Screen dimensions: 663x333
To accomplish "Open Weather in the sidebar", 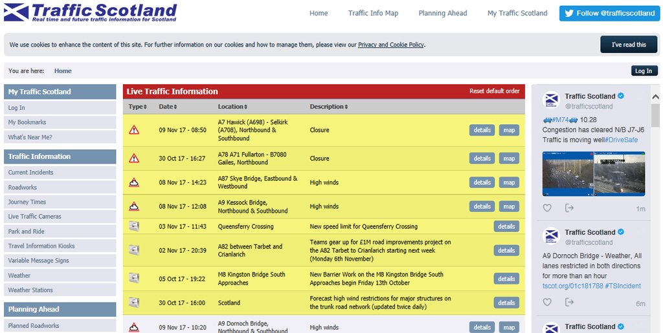I will tap(60, 275).
